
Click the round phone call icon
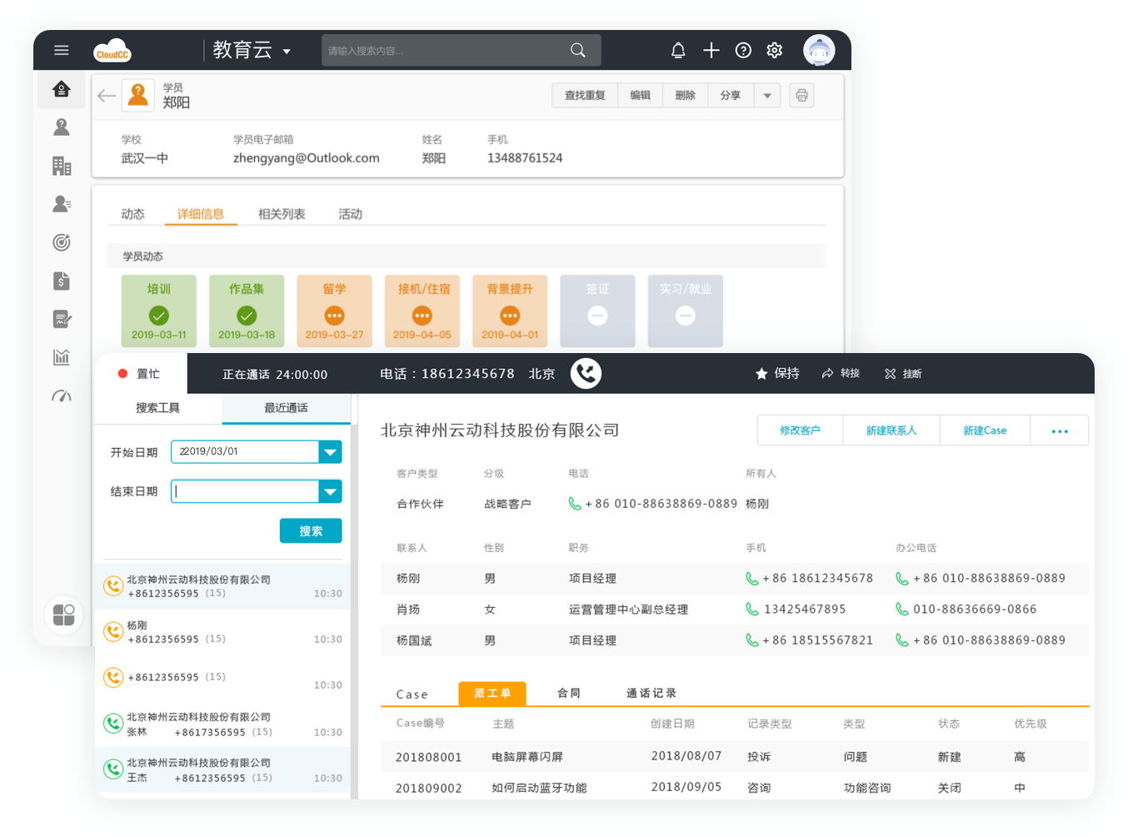tap(586, 373)
